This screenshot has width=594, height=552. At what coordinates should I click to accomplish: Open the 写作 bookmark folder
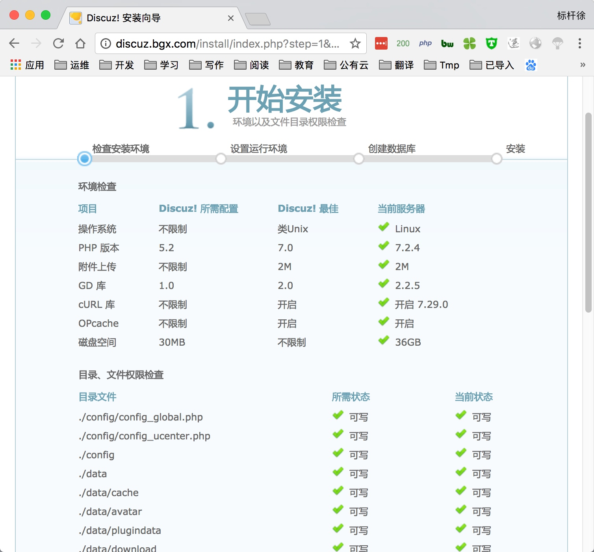point(207,65)
